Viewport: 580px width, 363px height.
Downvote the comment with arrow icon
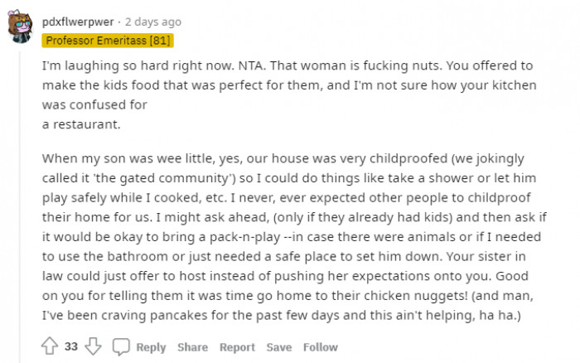pyautogui.click(x=93, y=346)
